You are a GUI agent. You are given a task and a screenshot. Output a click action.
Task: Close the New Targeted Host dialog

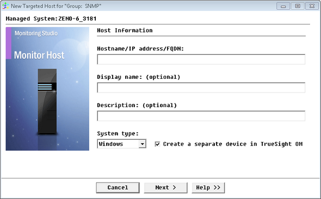(312, 6)
